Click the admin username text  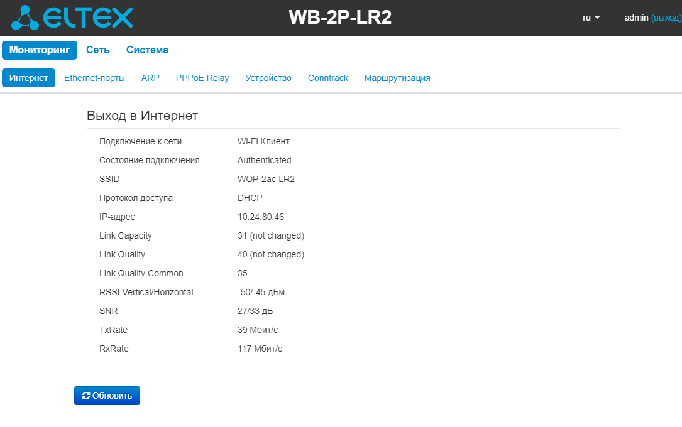(636, 18)
